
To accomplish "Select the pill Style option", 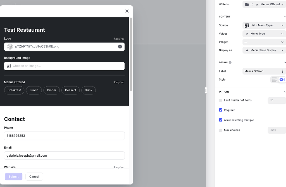I will (x=282, y=79).
